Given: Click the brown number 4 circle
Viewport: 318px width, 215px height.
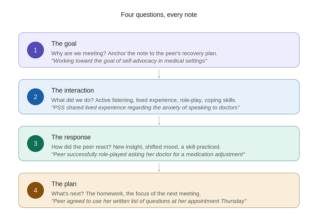Looking at the screenshot, I should click(x=35, y=190).
